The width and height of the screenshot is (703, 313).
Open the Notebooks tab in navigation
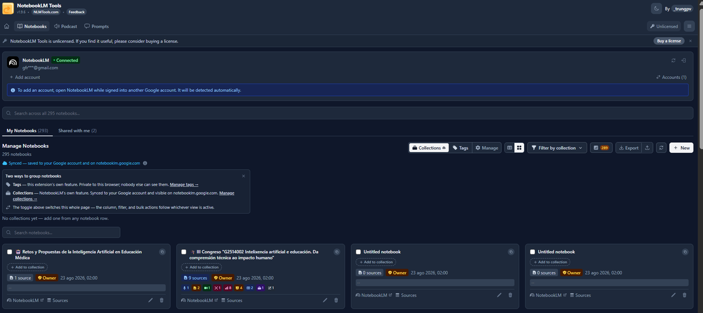32,26
